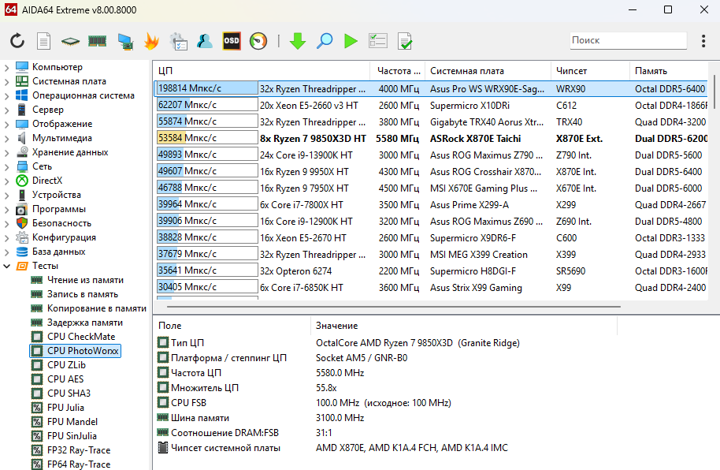Screen dimensions: 720x470
Task: Click the monitor diagnostics toolbar icon
Action: point(125,41)
